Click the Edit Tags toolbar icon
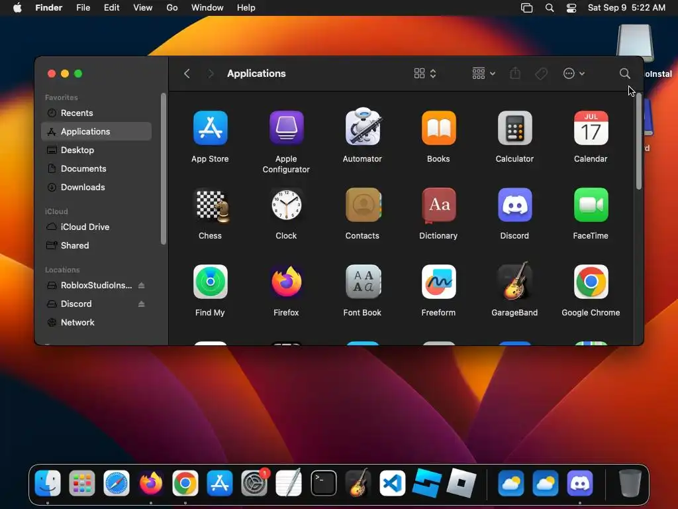Image resolution: width=678 pixels, height=509 pixels. [541, 74]
